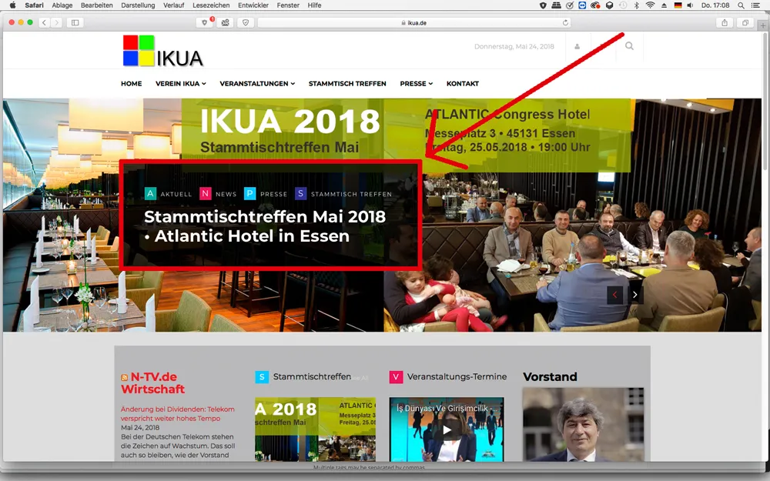Open the PRESSE category tag in the slider
The image size is (770, 481).
click(266, 194)
